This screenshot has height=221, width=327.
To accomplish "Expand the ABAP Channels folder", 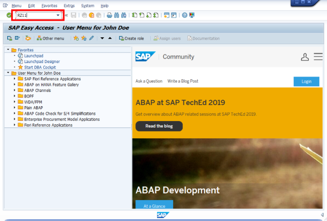I will coord(14,90).
